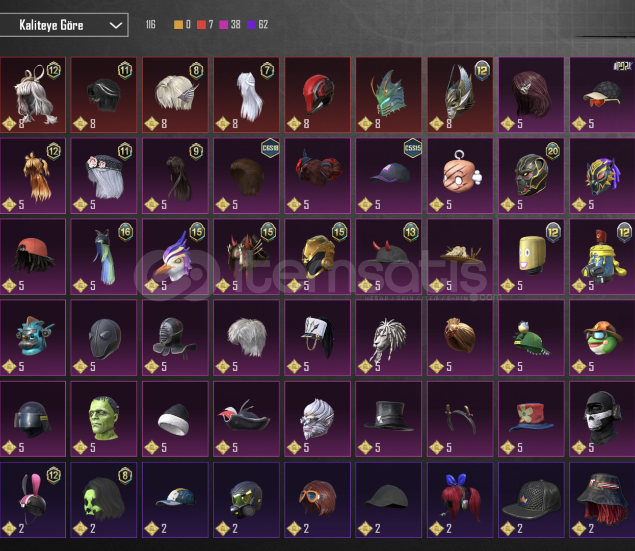Choose the black top hat item
The width and height of the screenshot is (635, 551).
[389, 419]
